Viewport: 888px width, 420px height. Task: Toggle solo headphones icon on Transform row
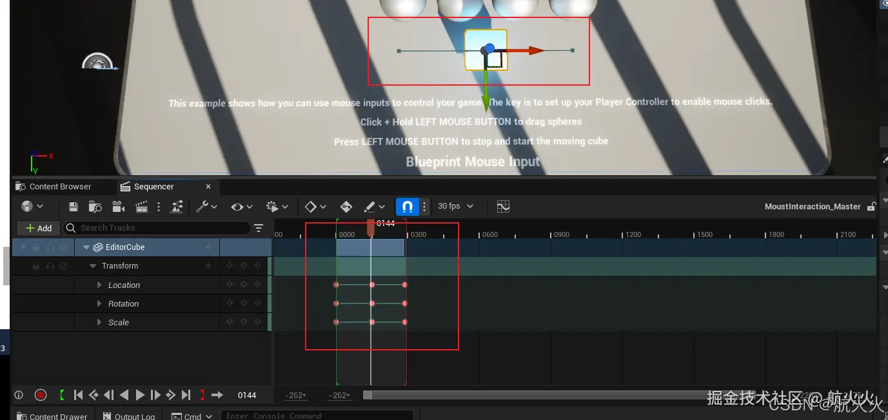[x=50, y=266]
